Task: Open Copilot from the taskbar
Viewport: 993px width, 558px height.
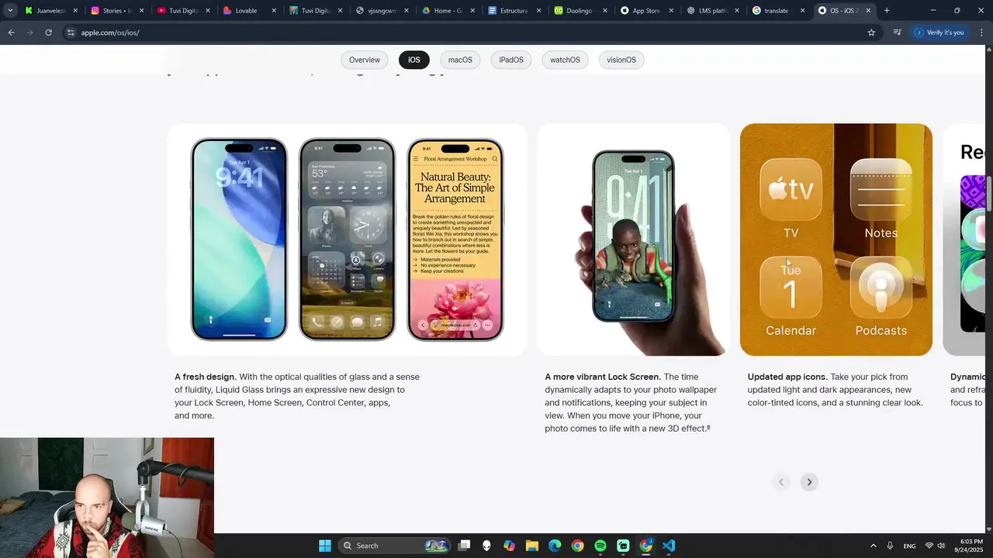Action: 509,546
